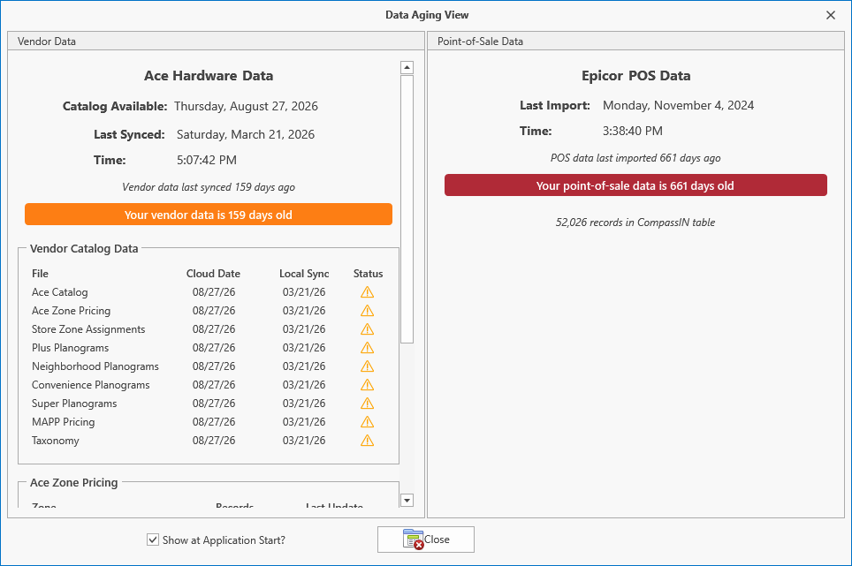Click the Point-of-Sale Data panel header
Image resolution: width=852 pixels, height=566 pixels.
click(x=635, y=42)
